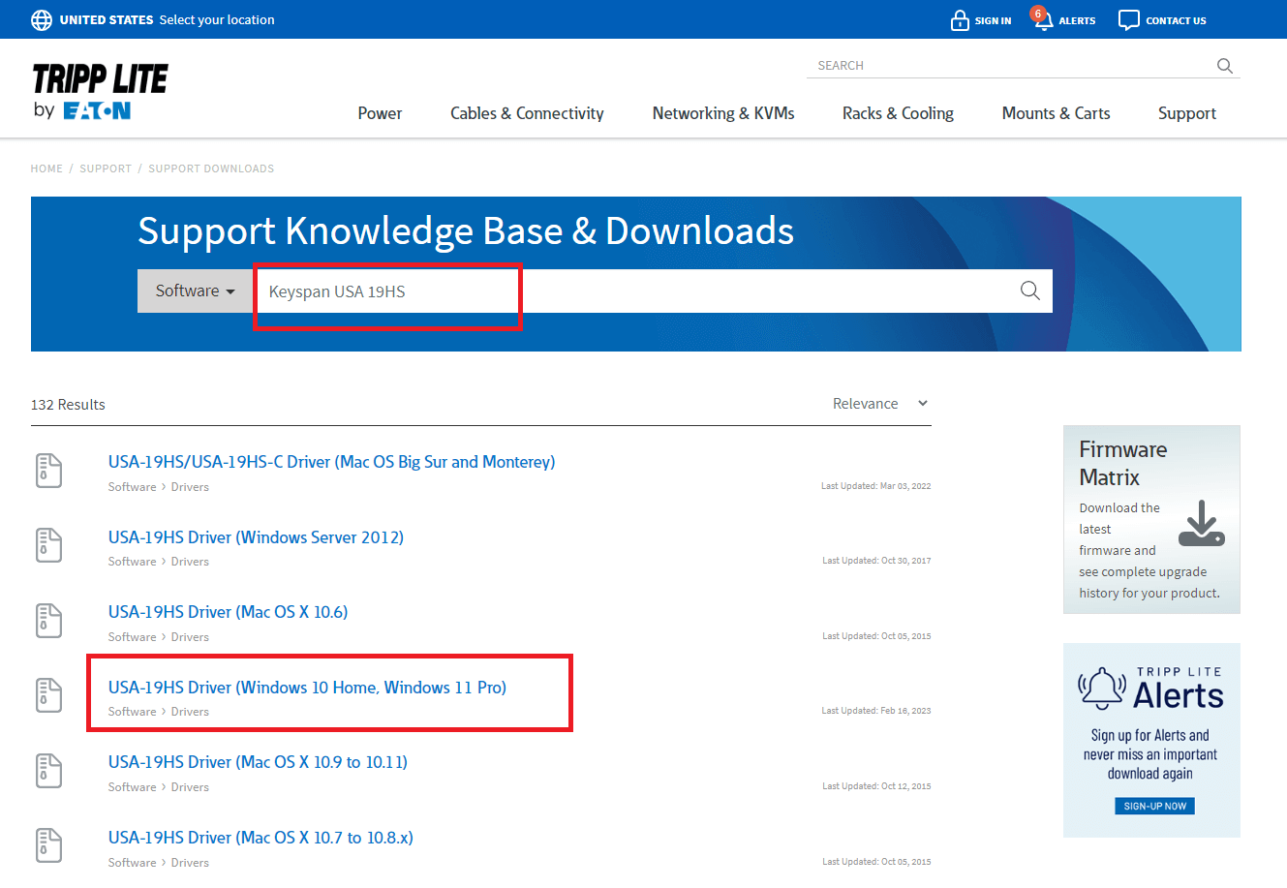The height and width of the screenshot is (888, 1287).
Task: Click the knowledge base search magnifier
Action: [1029, 291]
